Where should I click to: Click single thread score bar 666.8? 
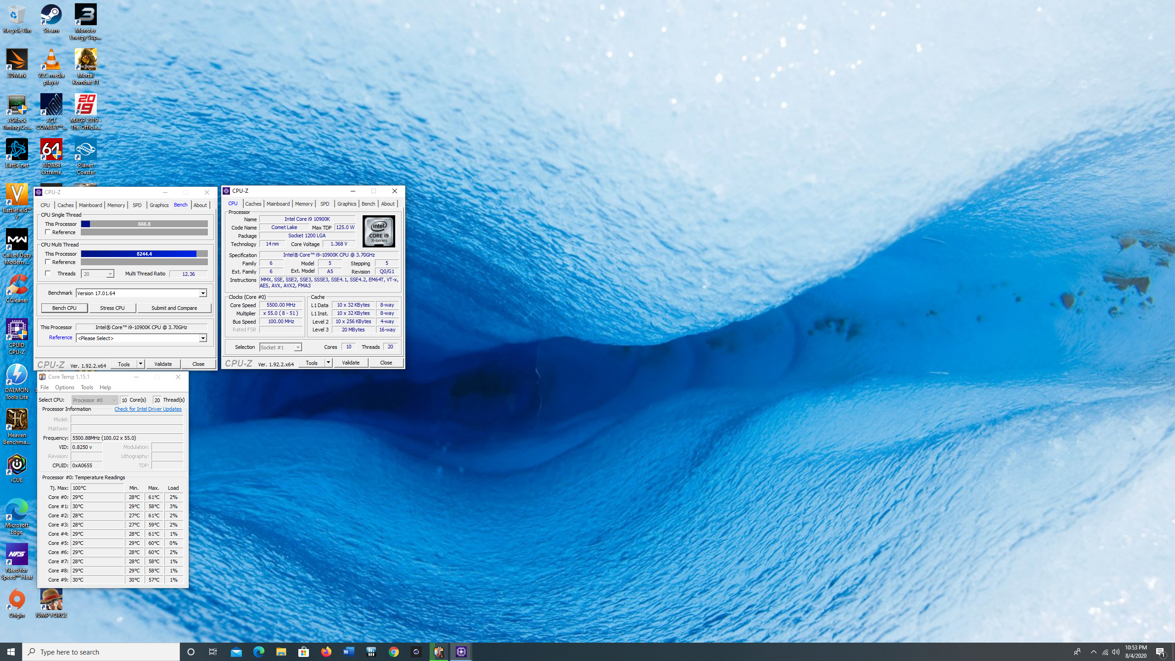pyautogui.click(x=144, y=224)
